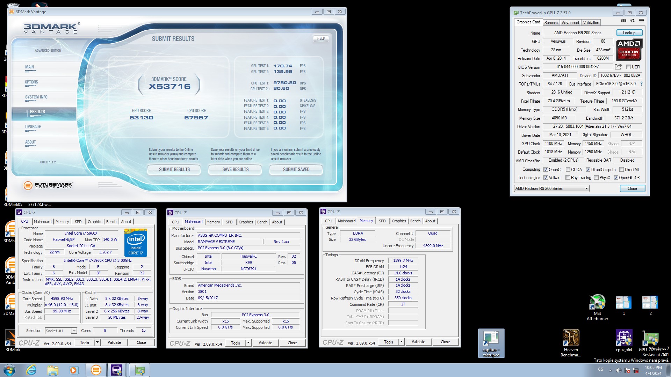671x377 pixels.
Task: Toggle OpenGL 4.6 checkbox
Action: (616, 178)
